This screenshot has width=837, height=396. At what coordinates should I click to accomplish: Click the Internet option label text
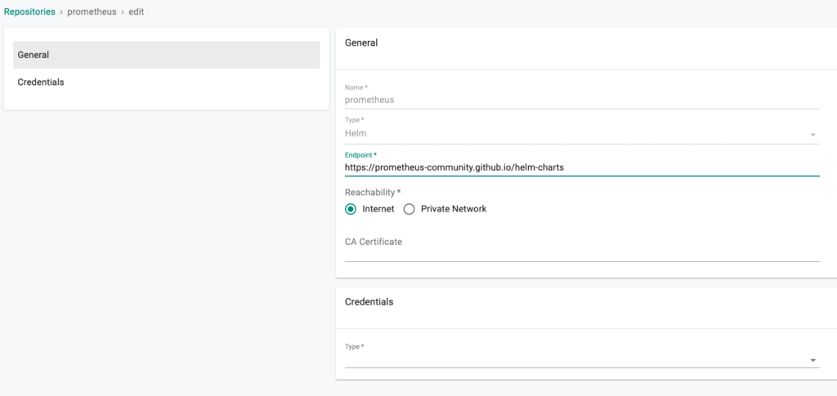(x=378, y=209)
